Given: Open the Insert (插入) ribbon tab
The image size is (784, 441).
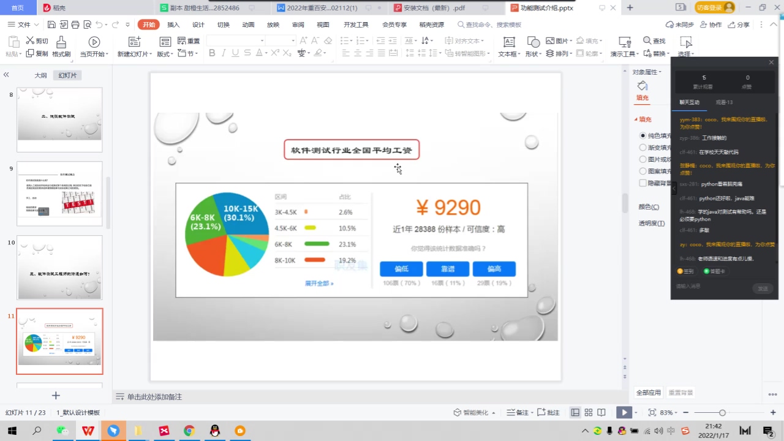Looking at the screenshot, I should (x=173, y=24).
